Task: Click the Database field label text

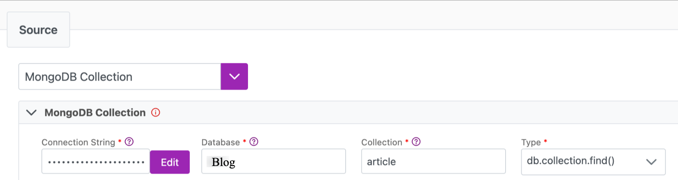Action: [221, 142]
